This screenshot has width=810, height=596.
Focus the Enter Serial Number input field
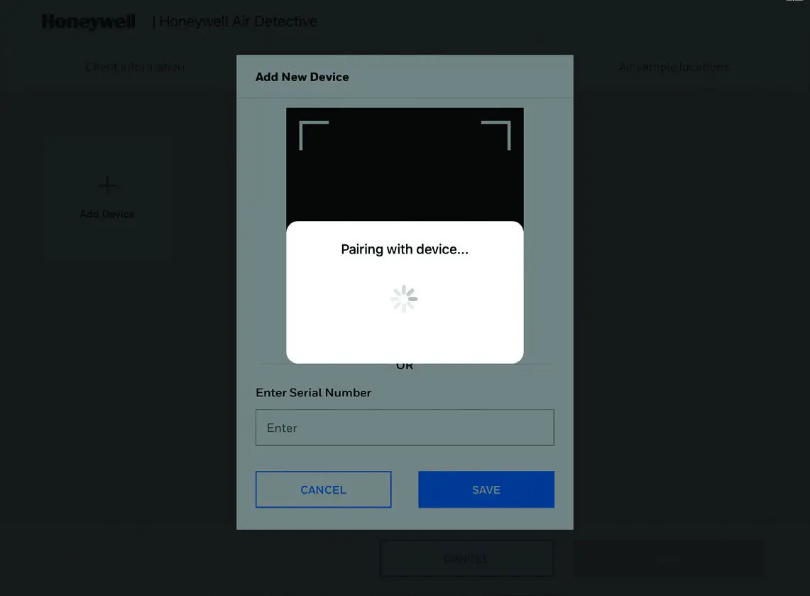(405, 428)
